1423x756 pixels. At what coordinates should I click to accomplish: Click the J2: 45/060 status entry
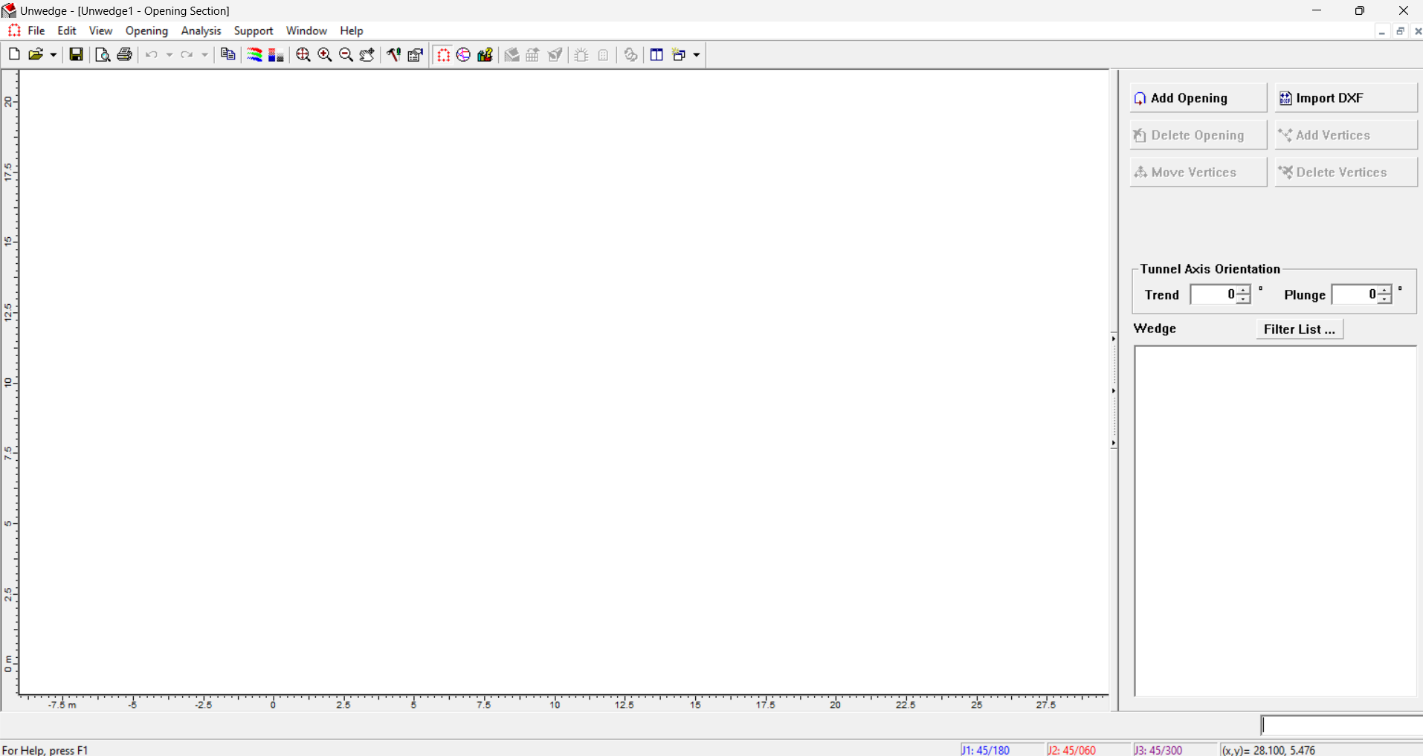tap(1072, 750)
